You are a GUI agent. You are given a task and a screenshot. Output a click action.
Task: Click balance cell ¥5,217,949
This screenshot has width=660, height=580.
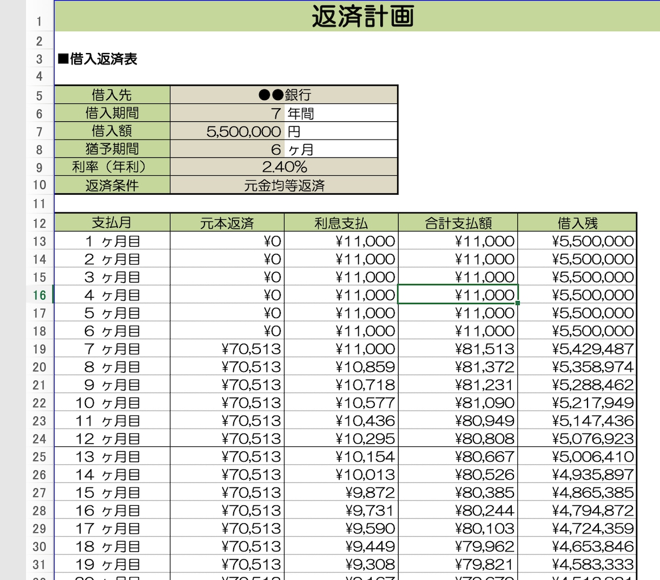577,403
